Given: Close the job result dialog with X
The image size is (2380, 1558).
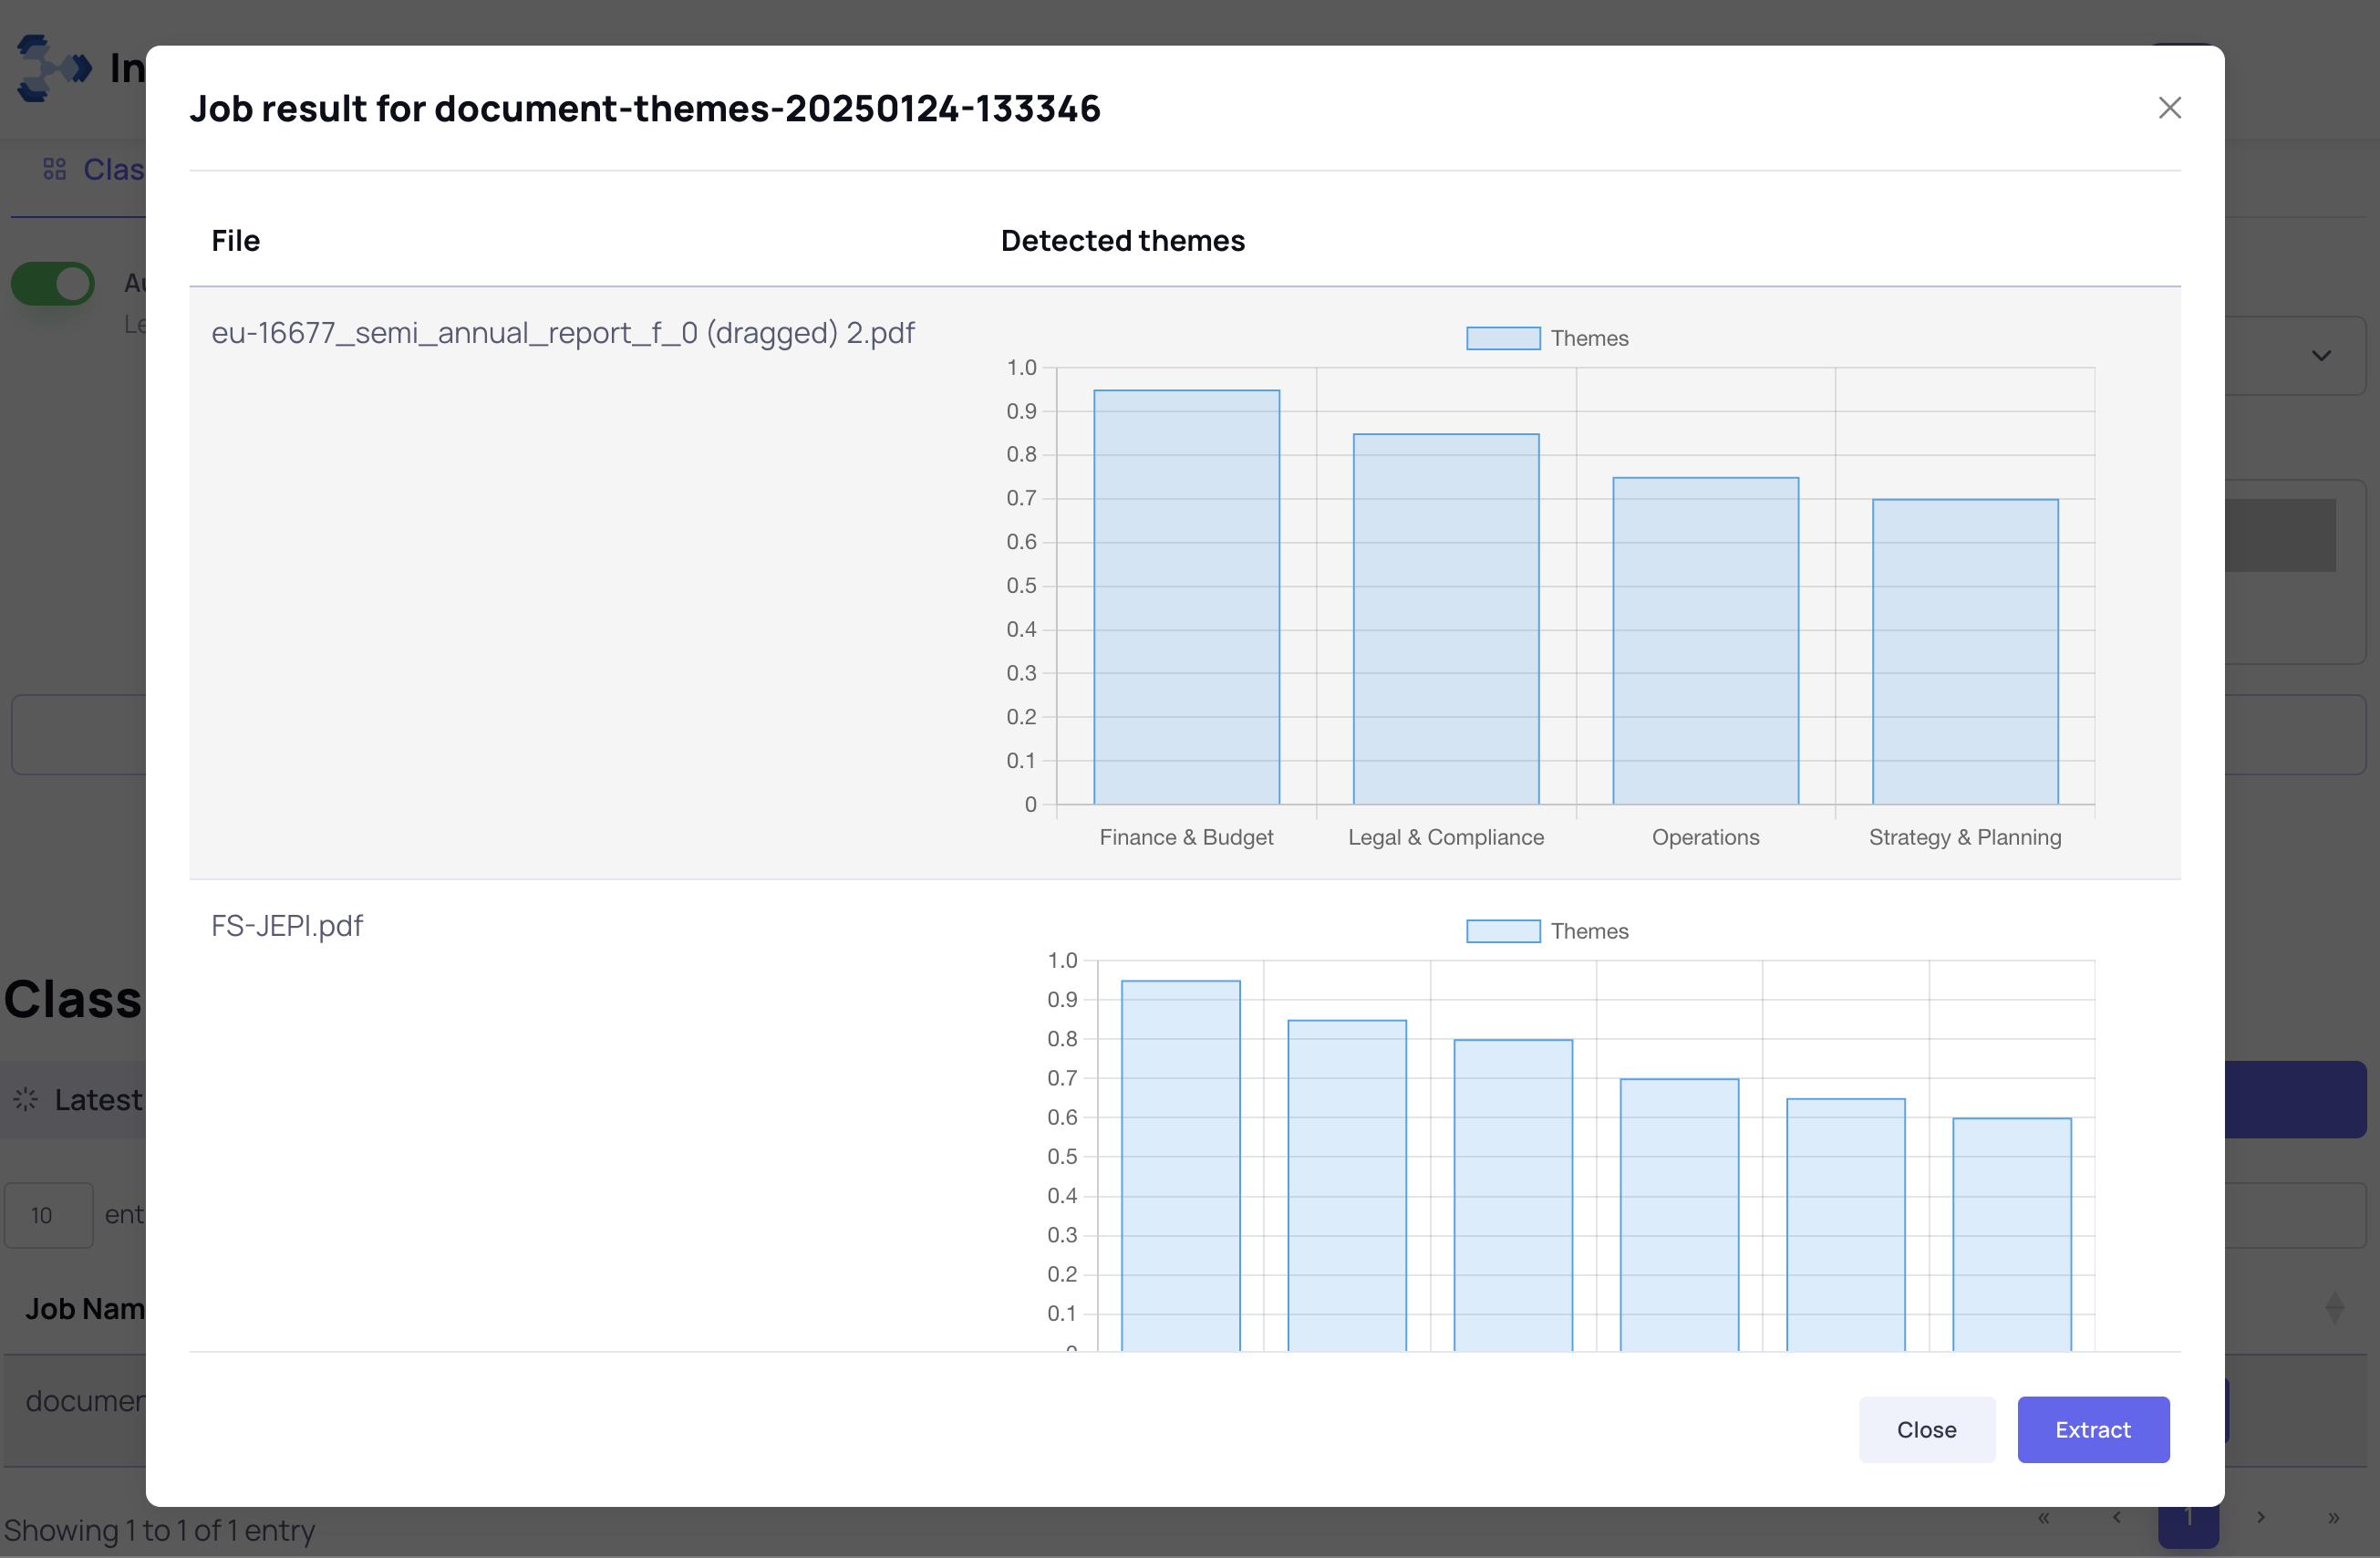Looking at the screenshot, I should click(x=2168, y=108).
